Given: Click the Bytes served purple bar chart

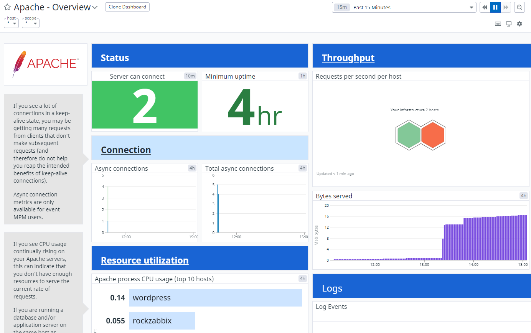Looking at the screenshot, I should (429, 232).
